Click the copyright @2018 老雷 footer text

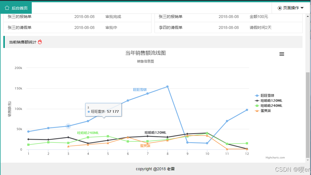coord(155,169)
